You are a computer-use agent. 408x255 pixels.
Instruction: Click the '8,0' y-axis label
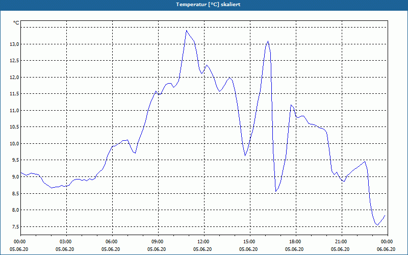tap(15, 210)
